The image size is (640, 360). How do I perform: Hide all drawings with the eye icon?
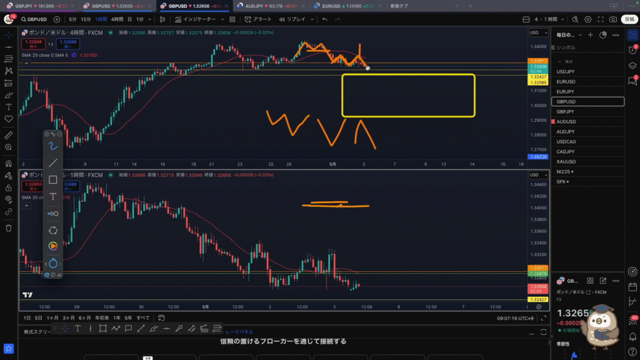[9, 199]
